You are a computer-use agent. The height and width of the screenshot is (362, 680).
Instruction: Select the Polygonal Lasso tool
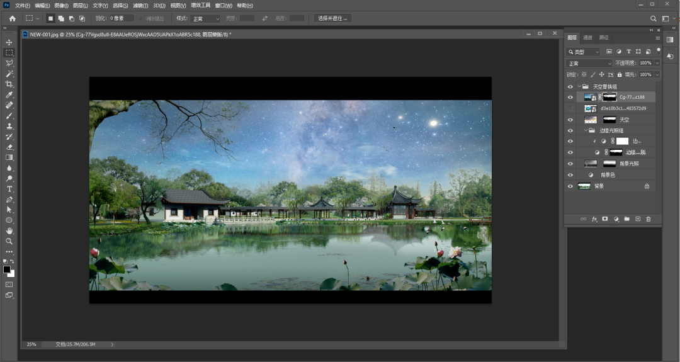pyautogui.click(x=9, y=64)
